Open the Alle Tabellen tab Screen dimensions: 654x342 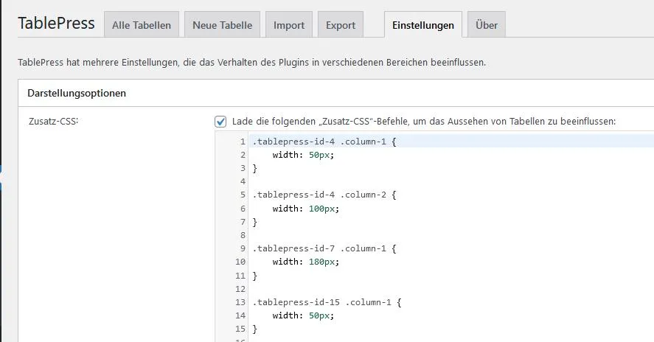(x=142, y=24)
